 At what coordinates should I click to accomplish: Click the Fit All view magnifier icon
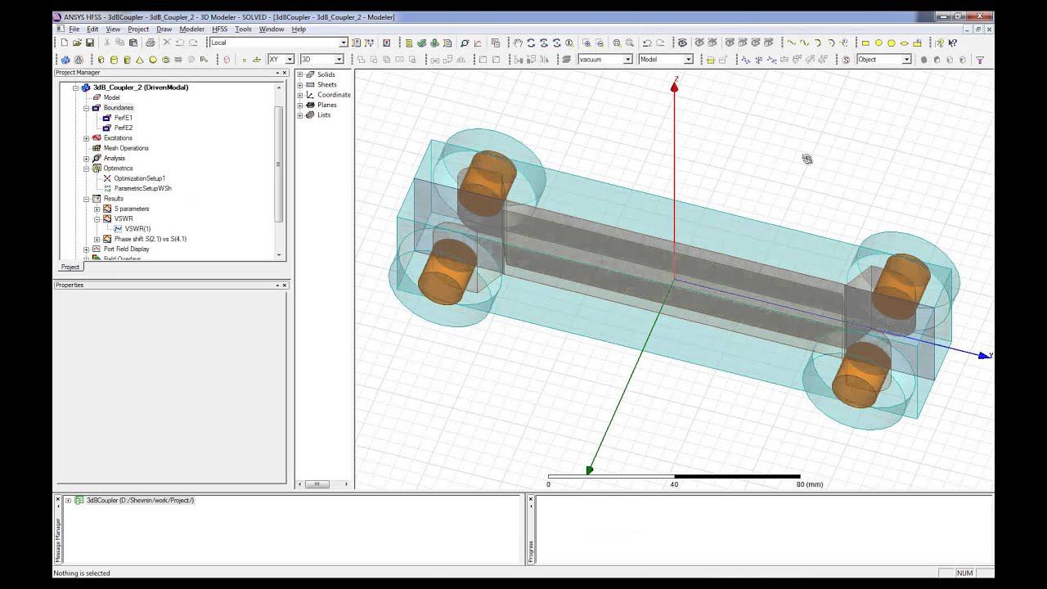pos(617,43)
